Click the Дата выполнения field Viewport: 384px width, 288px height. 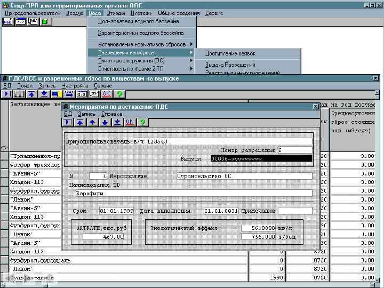pos(221,211)
